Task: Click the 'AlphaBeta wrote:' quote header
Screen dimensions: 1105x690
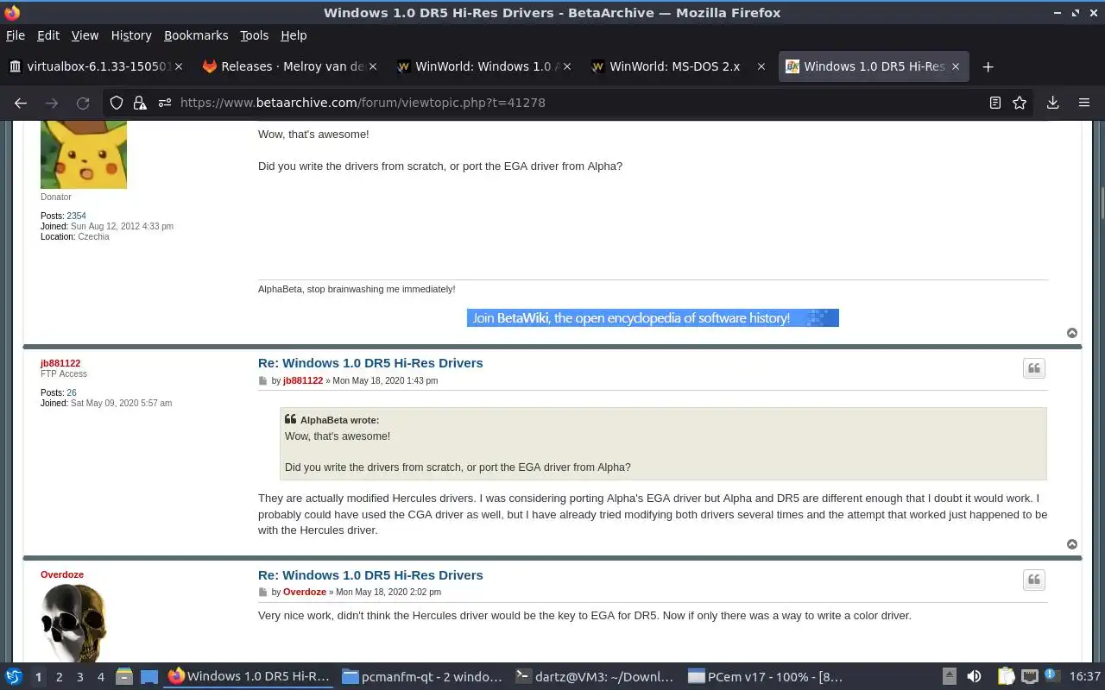Action: 339,420
